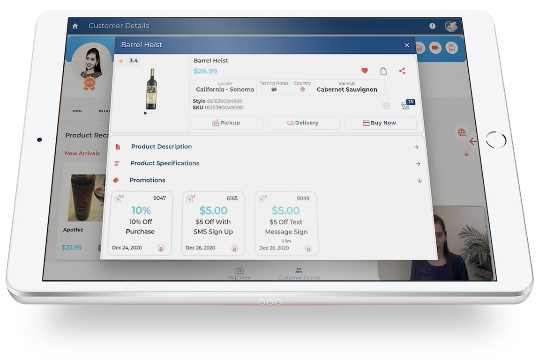Tap the Buy Now button
This screenshot has height=364, width=539.
pos(381,123)
